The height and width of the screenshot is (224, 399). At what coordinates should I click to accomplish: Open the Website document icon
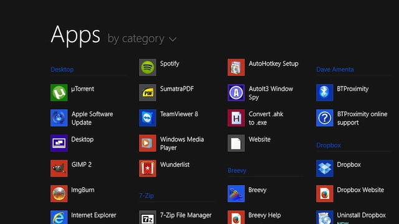click(236, 143)
